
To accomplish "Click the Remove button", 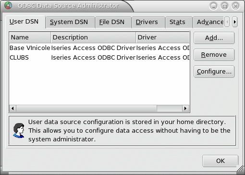I will (x=214, y=55).
